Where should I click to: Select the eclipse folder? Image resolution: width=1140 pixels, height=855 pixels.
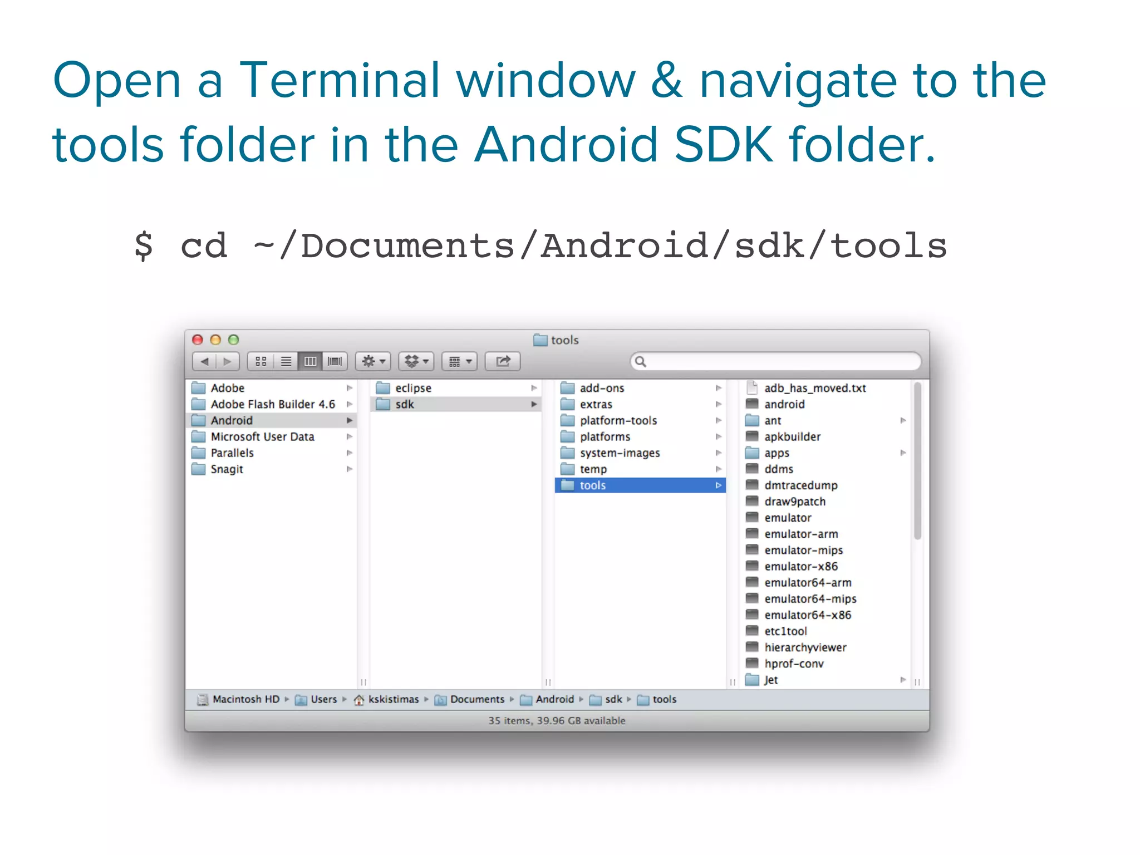(x=456, y=388)
